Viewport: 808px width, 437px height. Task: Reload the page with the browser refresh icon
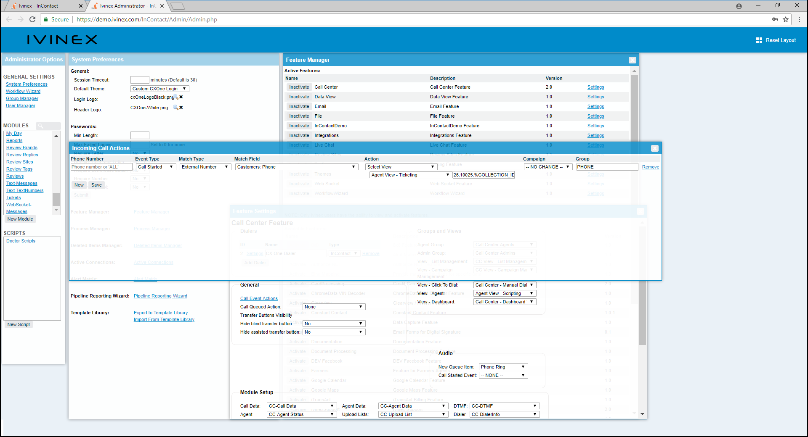pos(32,19)
